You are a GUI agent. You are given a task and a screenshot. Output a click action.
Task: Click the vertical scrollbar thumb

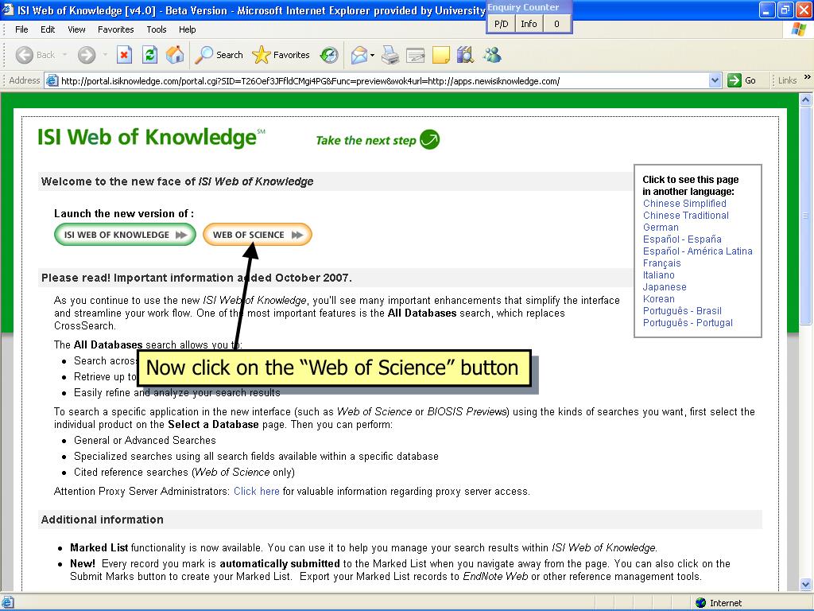(x=805, y=216)
